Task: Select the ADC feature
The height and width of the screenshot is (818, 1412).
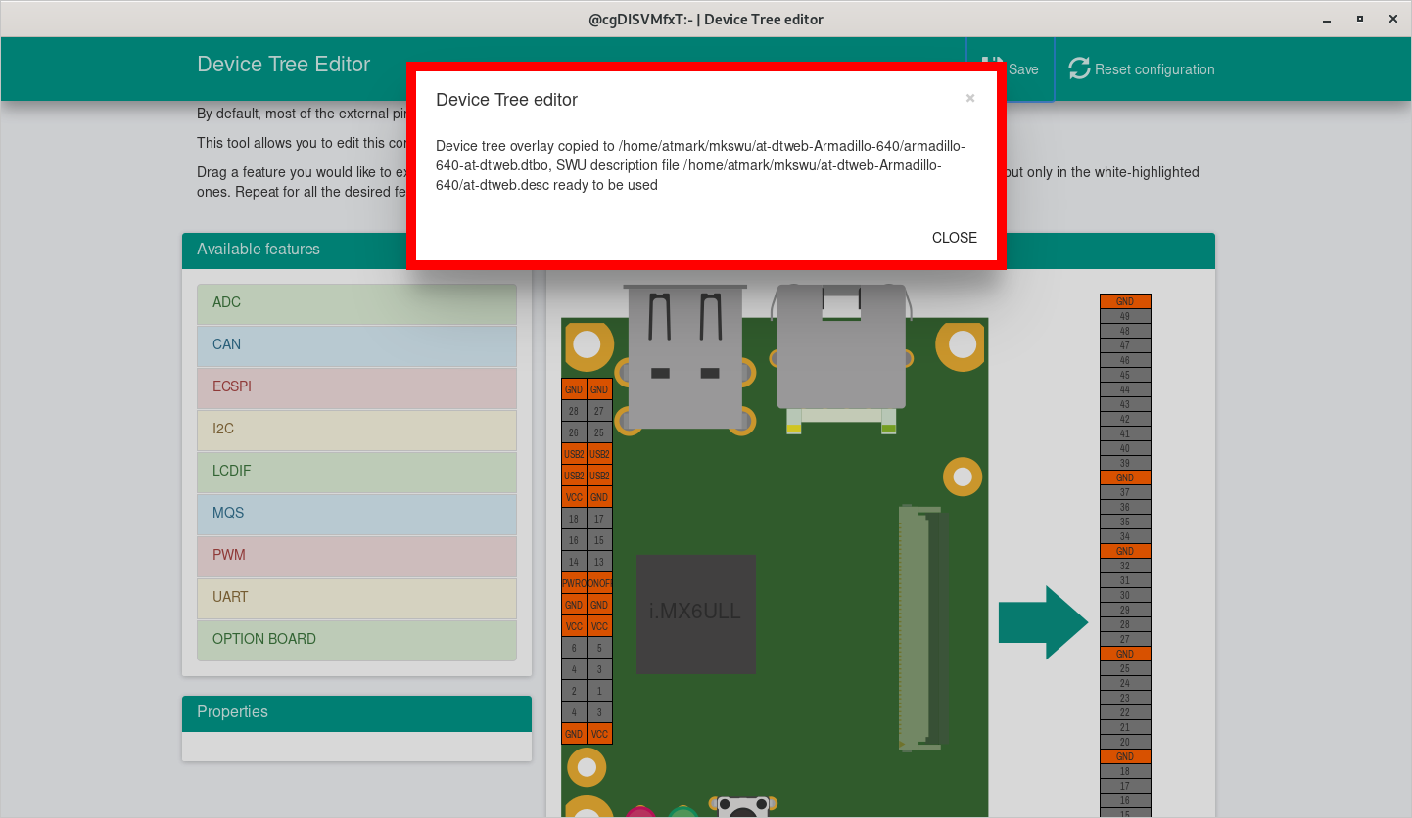Action: pyautogui.click(x=356, y=303)
